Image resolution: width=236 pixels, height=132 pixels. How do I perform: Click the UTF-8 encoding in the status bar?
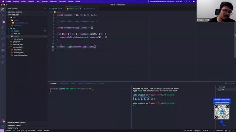(205, 131)
